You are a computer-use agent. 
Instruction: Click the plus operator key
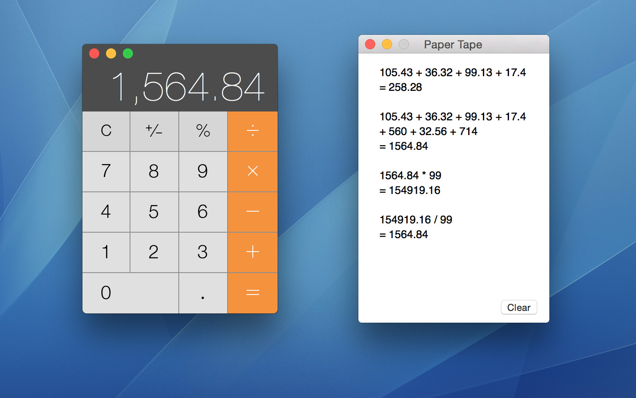pos(252,252)
